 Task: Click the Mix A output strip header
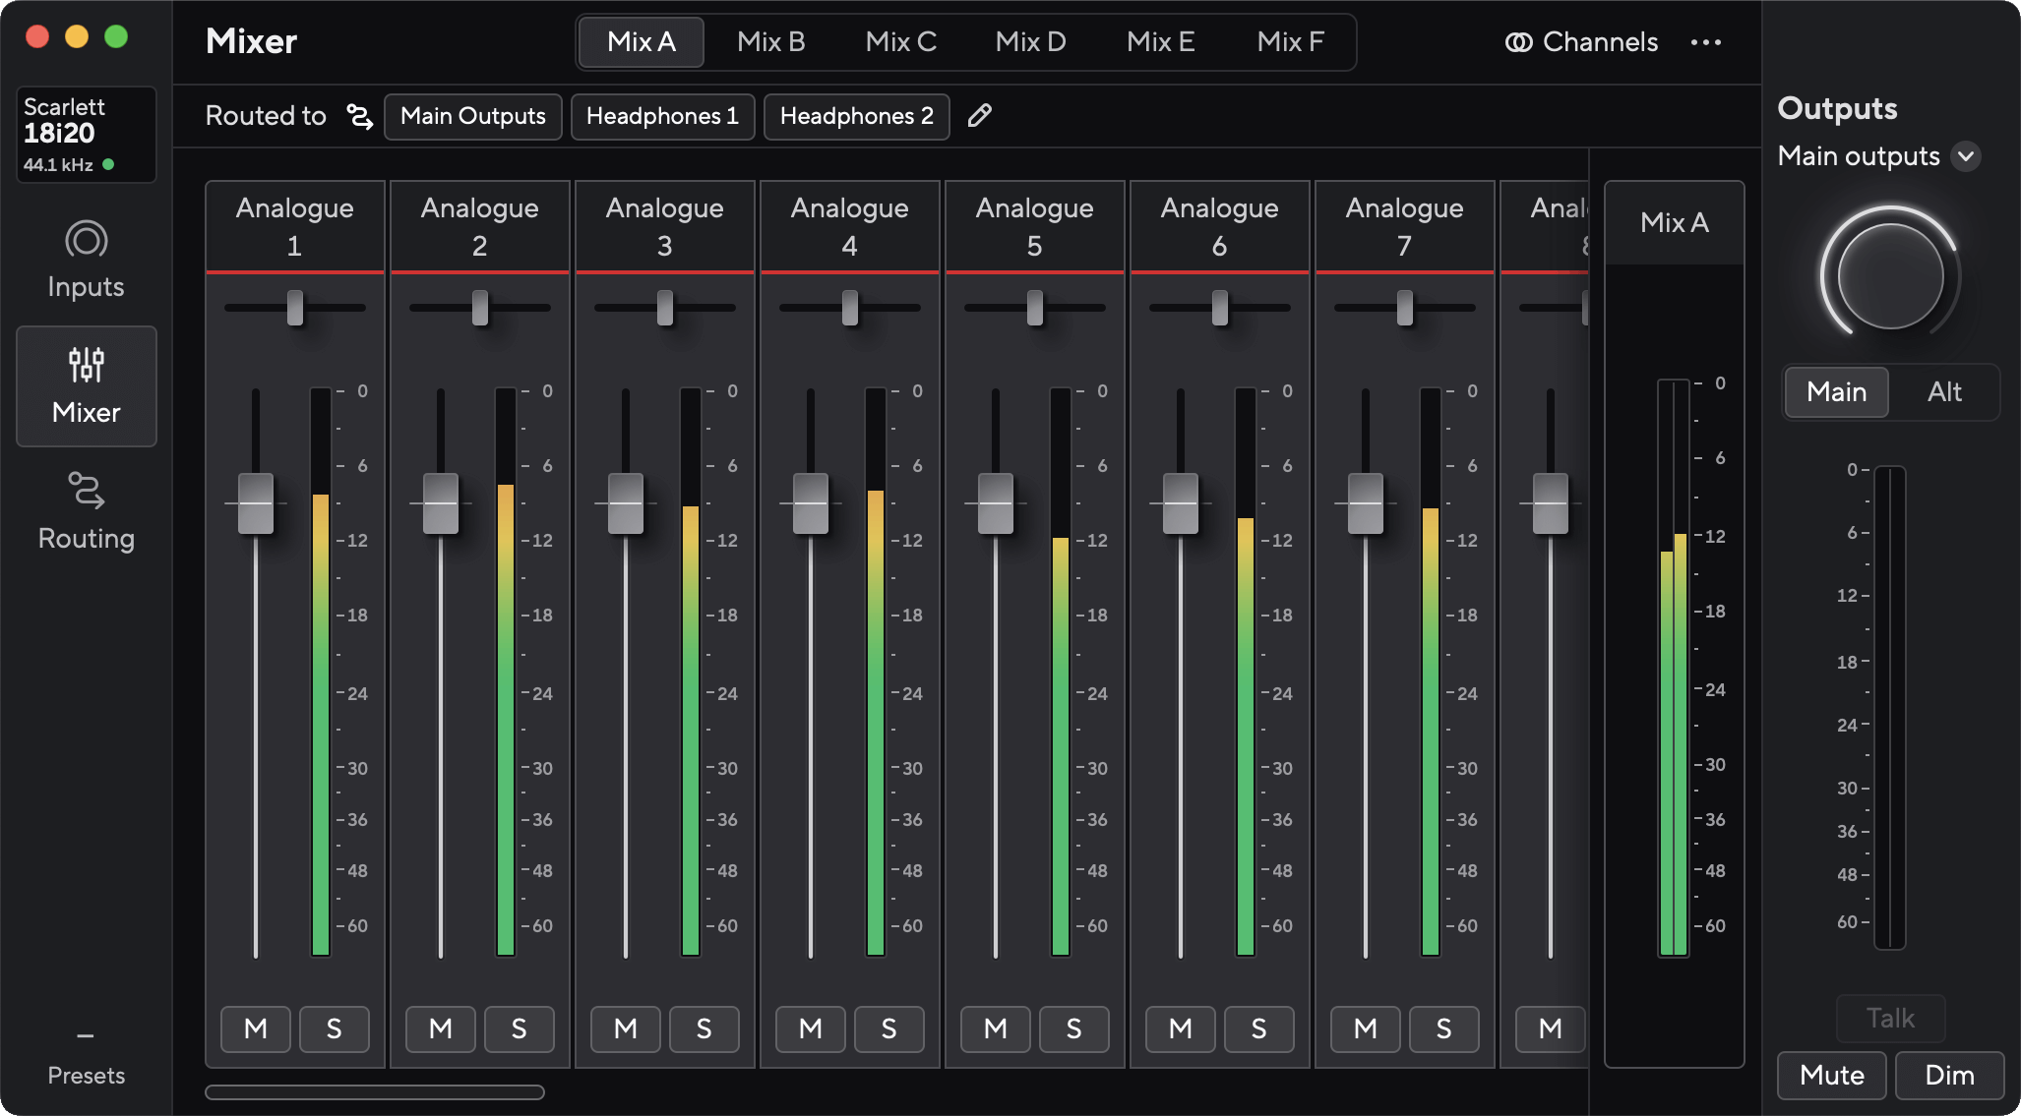pyautogui.click(x=1675, y=223)
